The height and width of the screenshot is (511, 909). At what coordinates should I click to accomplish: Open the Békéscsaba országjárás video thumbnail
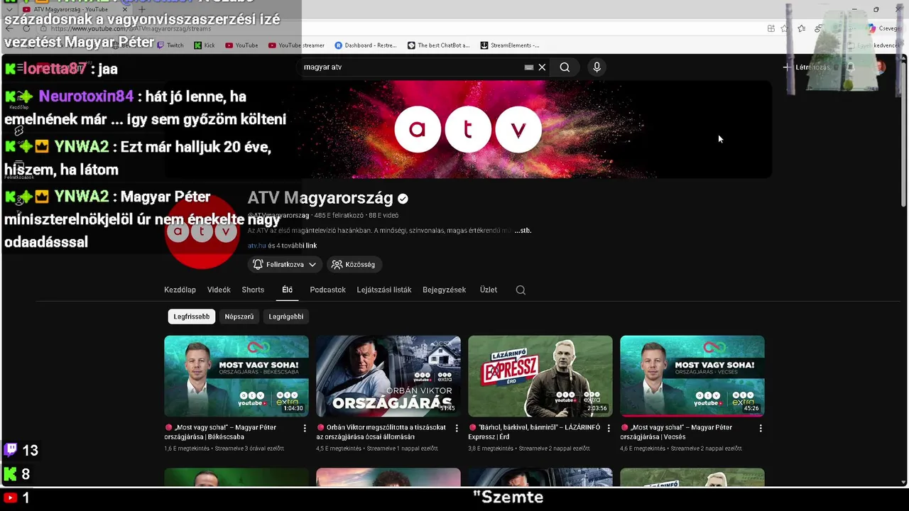coord(236,376)
